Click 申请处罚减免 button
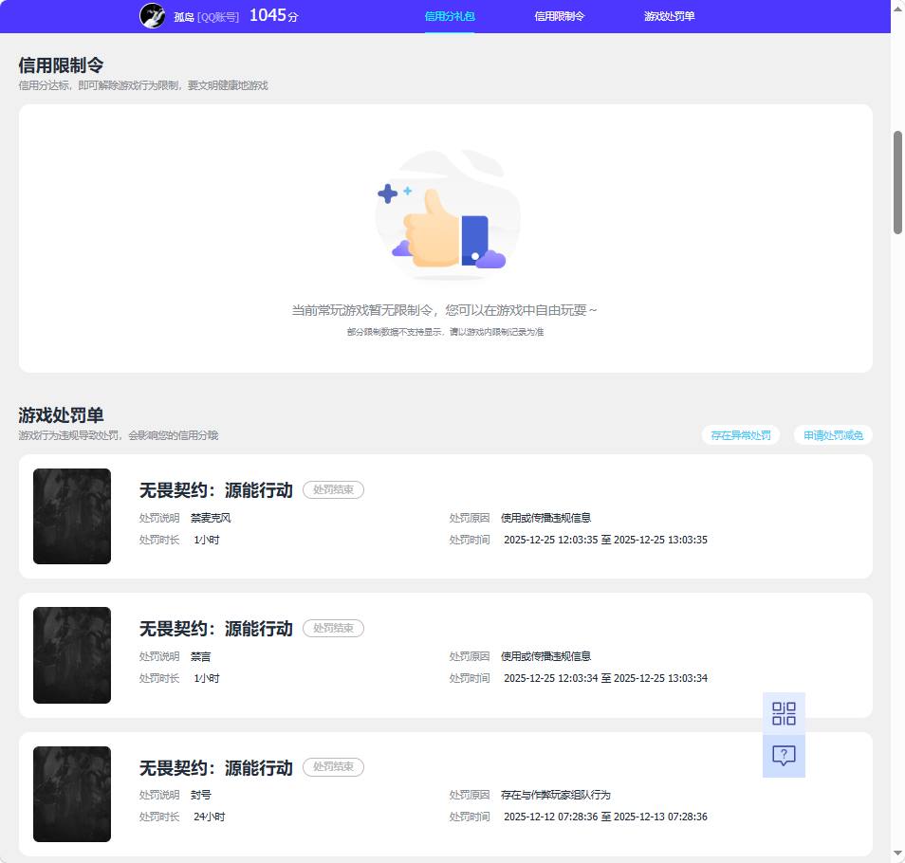This screenshot has width=905, height=863. (833, 435)
